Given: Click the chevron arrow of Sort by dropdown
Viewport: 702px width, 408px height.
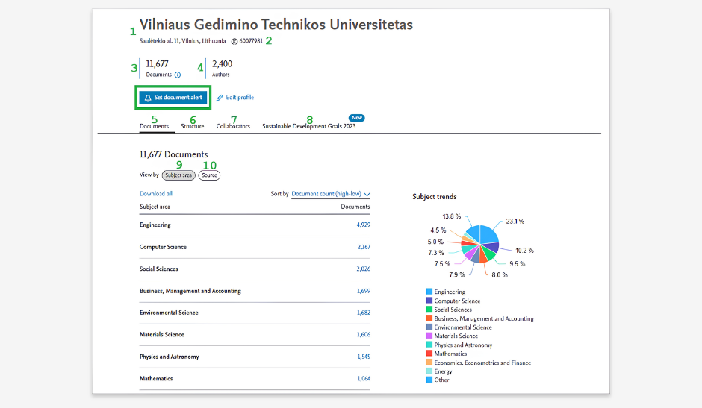Looking at the screenshot, I should (x=367, y=194).
